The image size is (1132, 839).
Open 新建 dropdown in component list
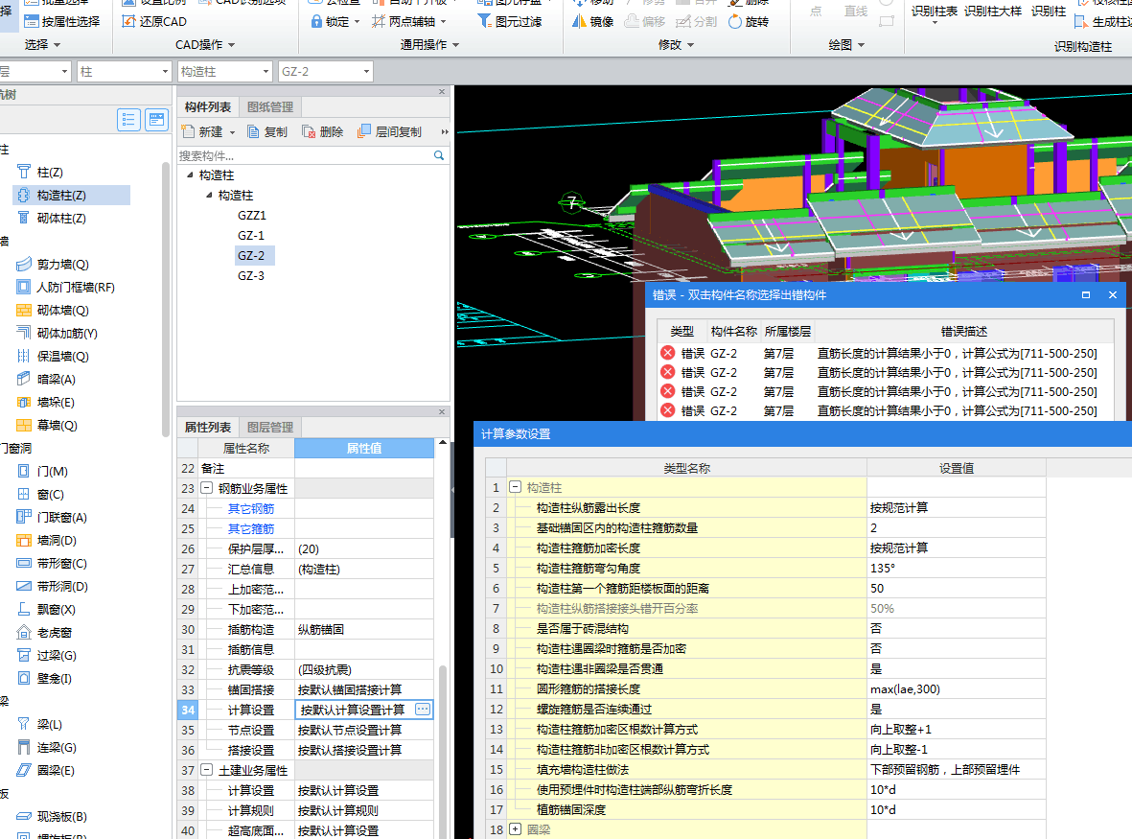[x=233, y=133]
